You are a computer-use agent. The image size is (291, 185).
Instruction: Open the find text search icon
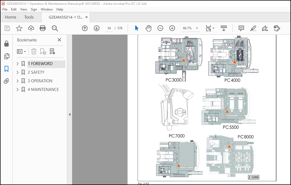pyautogui.click(x=55, y=28)
